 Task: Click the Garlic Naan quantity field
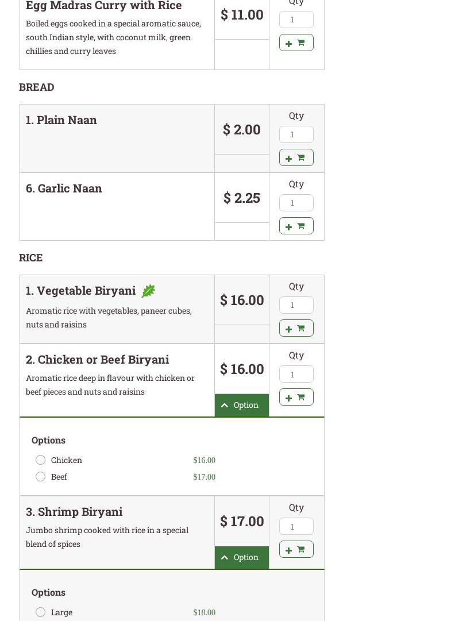[296, 203]
